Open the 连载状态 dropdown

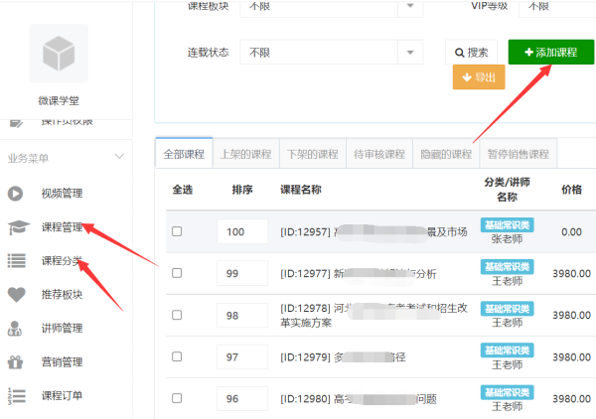(x=331, y=52)
